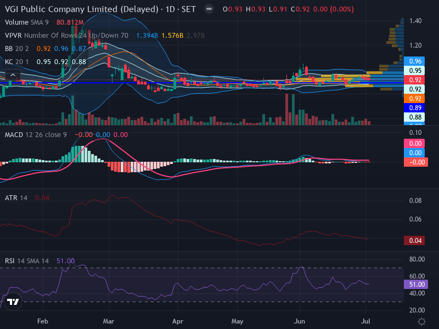Click the 1.40 price scale label
Viewport: 439px width, 329px height.
(x=415, y=21)
